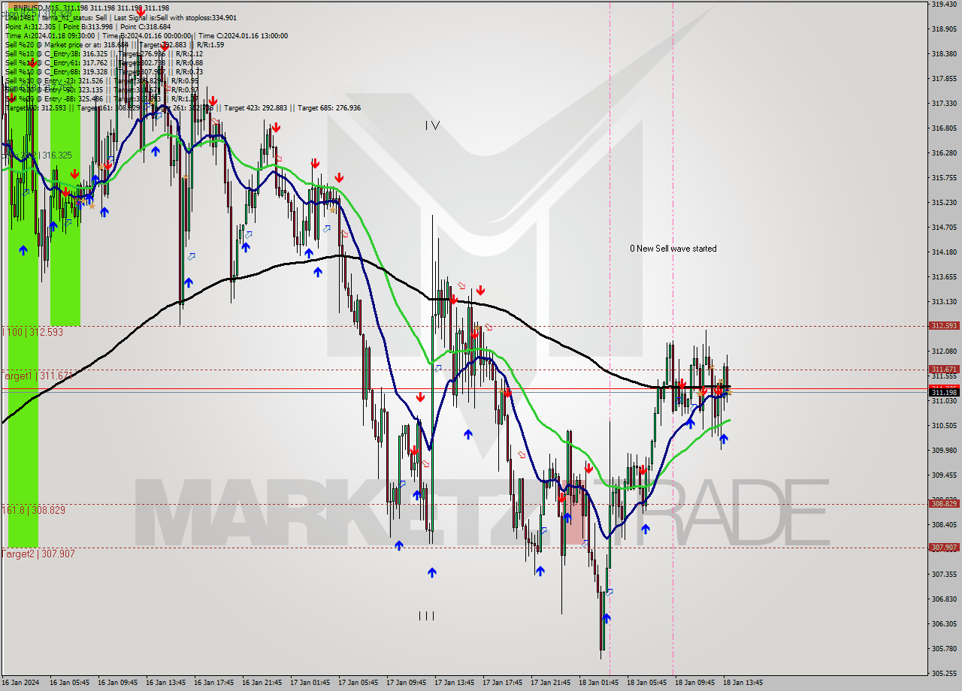Select the red 308.829 price tag on the axis
The height and width of the screenshot is (691, 962).
(943, 503)
